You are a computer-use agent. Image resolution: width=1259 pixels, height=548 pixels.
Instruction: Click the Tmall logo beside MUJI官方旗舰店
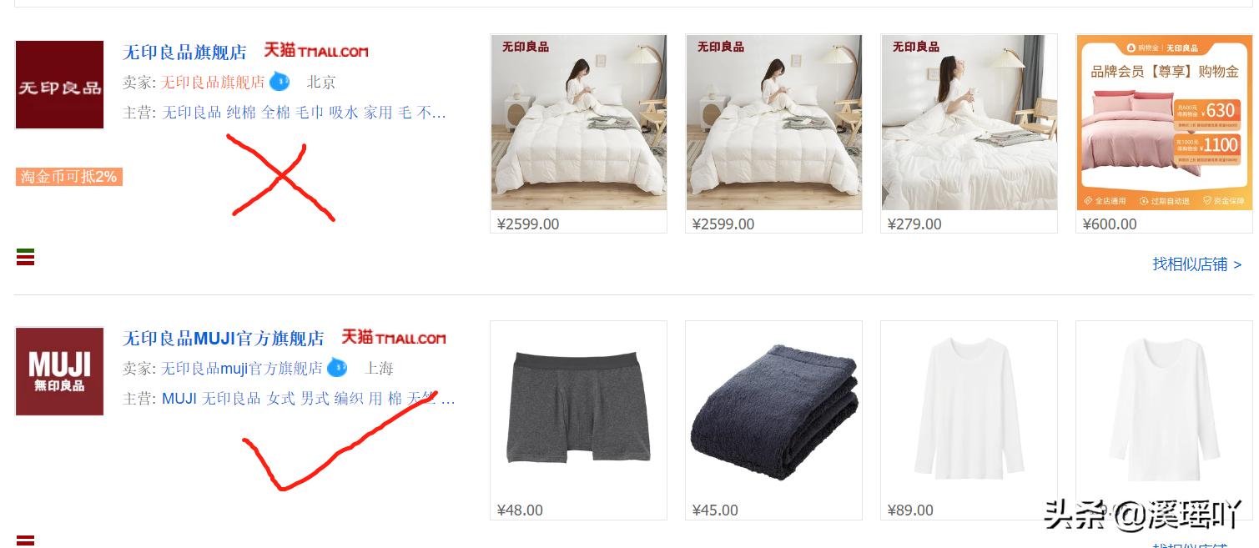394,337
